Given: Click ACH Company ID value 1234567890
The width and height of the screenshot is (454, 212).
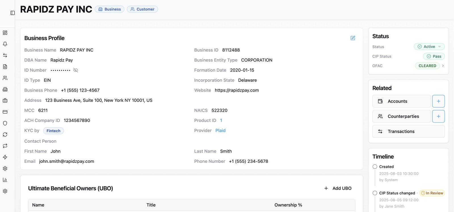Looking at the screenshot, I should (77, 121).
